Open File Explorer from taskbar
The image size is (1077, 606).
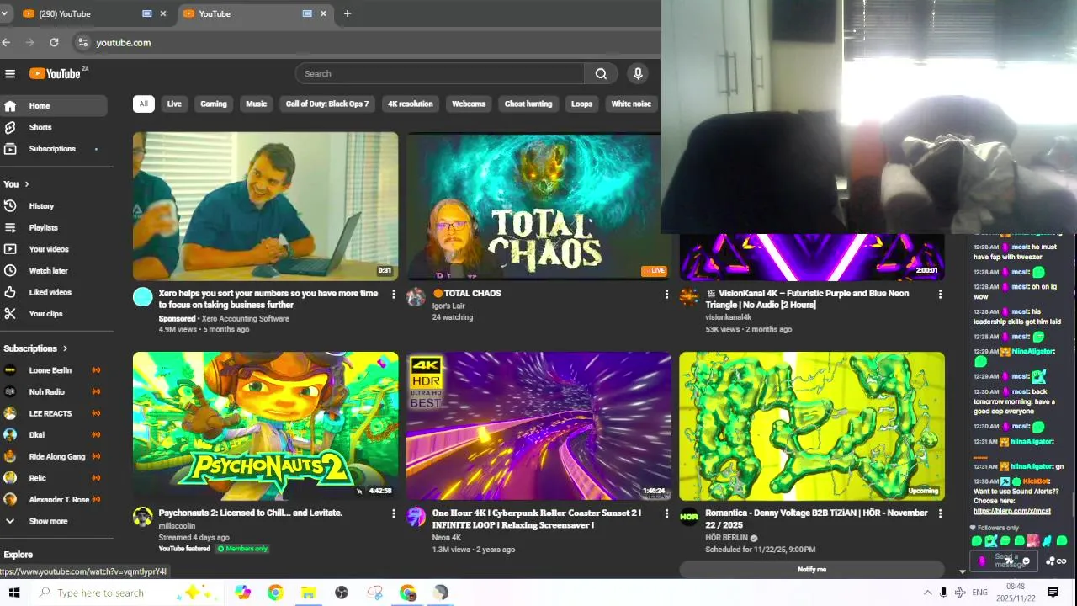[308, 593]
